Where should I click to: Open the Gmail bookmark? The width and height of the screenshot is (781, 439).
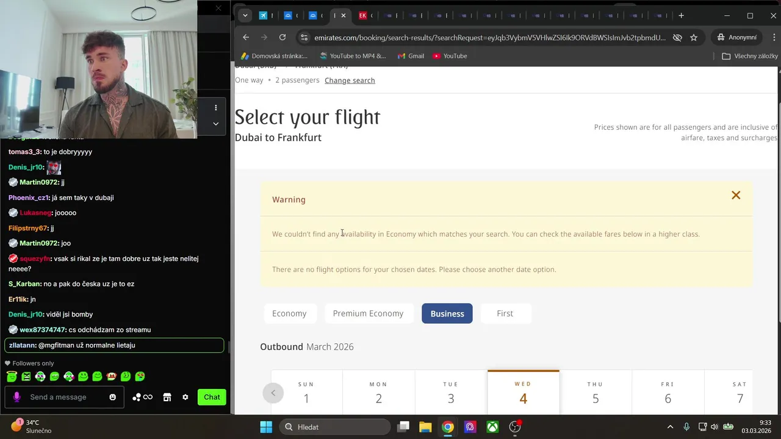click(x=411, y=55)
